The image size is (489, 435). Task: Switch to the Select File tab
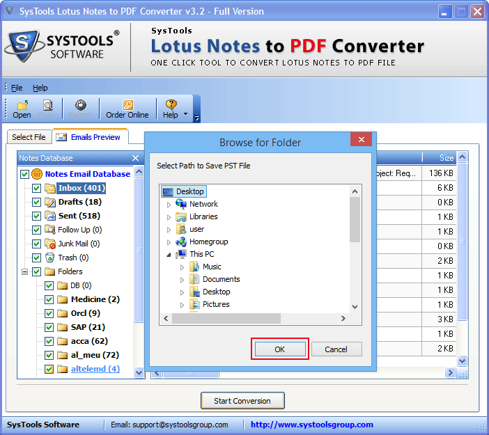(29, 137)
